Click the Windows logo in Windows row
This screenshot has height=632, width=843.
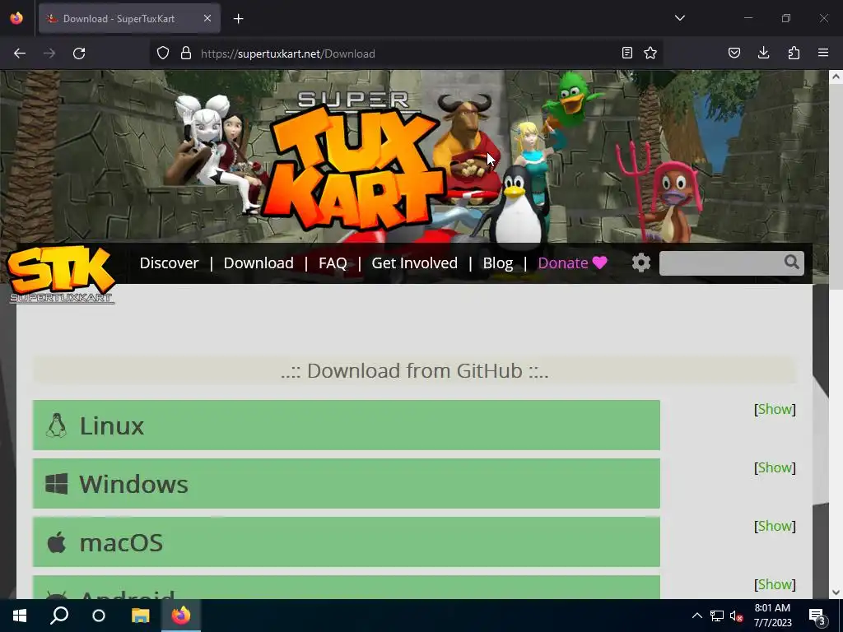point(57,484)
